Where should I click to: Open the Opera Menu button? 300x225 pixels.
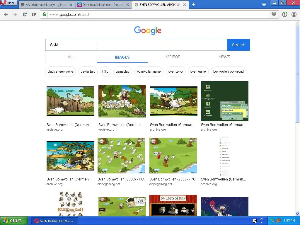click(9, 3)
